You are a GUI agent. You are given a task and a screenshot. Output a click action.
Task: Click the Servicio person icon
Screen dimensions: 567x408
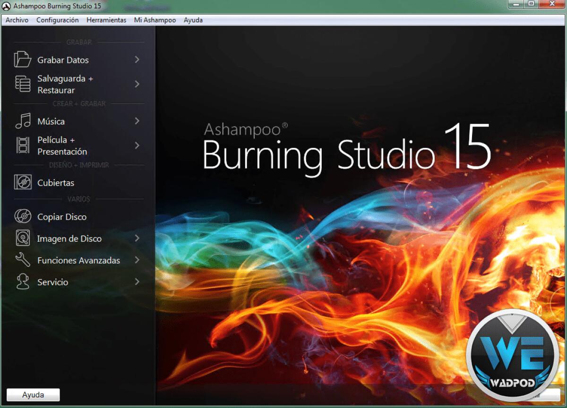pyautogui.click(x=23, y=281)
